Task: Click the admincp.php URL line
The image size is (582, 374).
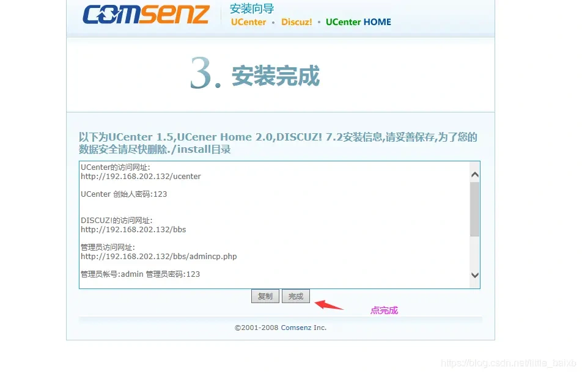Action: pos(158,257)
